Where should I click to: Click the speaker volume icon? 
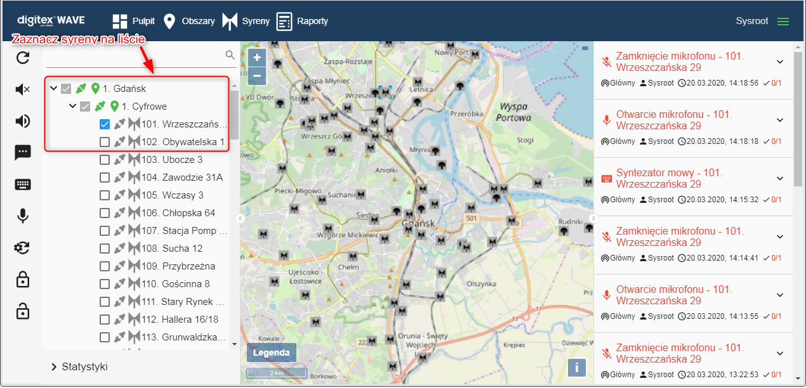tap(23, 121)
